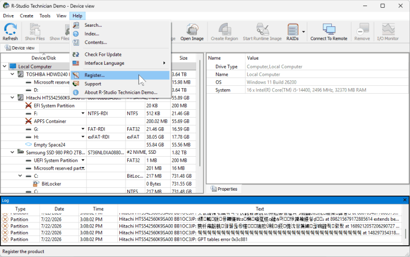Click the exFAT-RDI label cell

pyautogui.click(x=106, y=137)
